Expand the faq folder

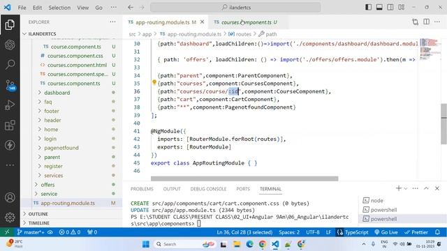pyautogui.click(x=71, y=102)
